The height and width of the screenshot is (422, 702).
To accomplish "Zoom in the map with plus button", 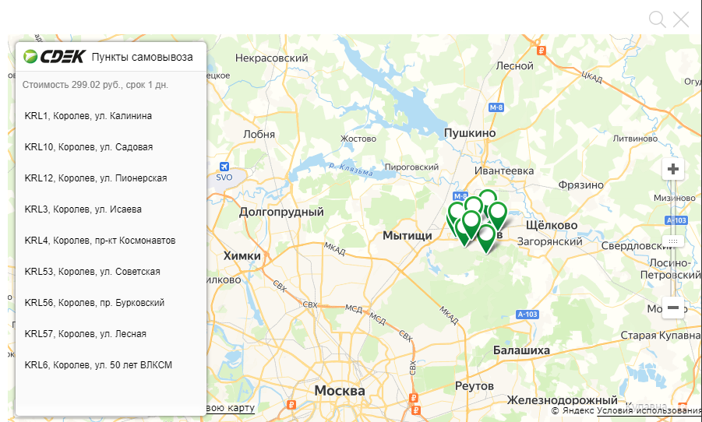I will (x=673, y=169).
